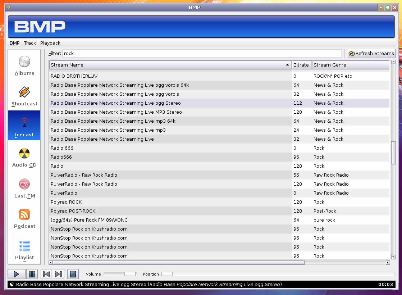This screenshot has height=295, width=402.
Task: Open the window menu icon in title bar
Action: (x=9, y=7)
